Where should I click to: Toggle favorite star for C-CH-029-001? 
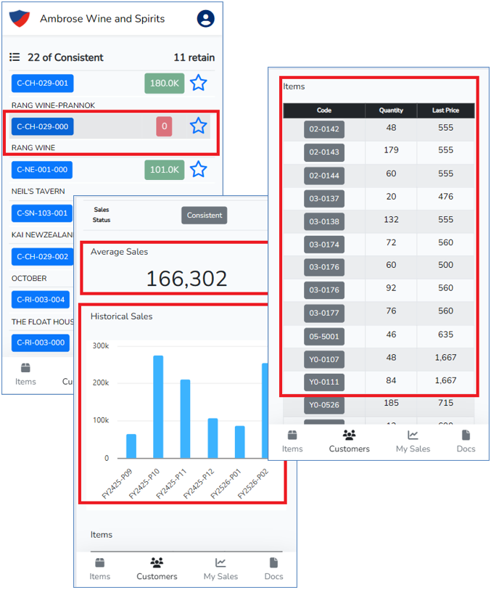coord(198,83)
